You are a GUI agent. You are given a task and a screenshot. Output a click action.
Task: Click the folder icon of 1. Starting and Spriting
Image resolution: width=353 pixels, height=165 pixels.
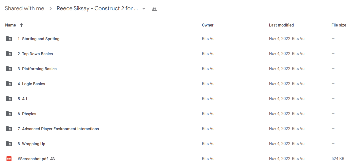(x=9, y=39)
